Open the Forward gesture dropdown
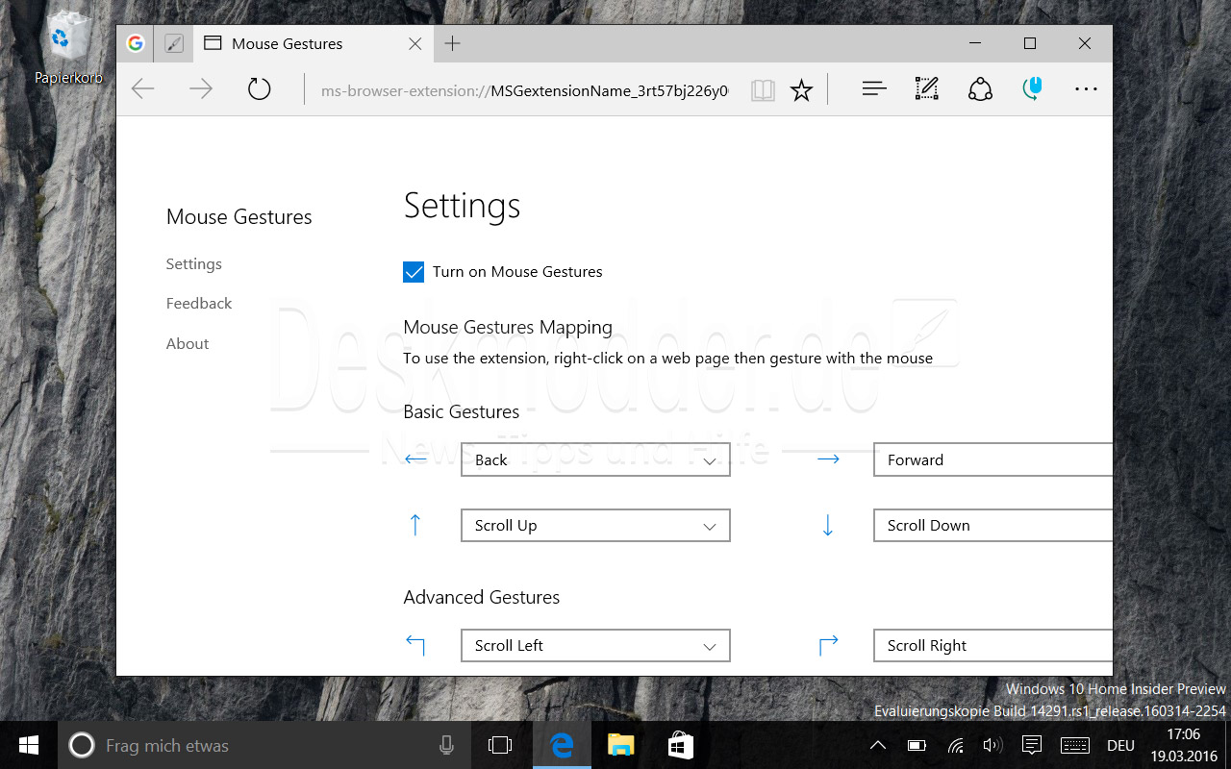The image size is (1231, 769). coord(993,459)
